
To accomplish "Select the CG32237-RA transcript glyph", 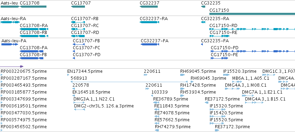I will (149, 22).
